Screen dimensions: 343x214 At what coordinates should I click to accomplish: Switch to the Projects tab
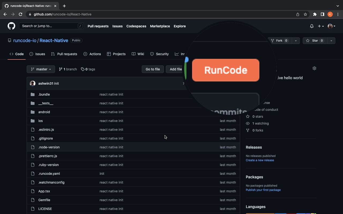pyautogui.click(x=116, y=54)
